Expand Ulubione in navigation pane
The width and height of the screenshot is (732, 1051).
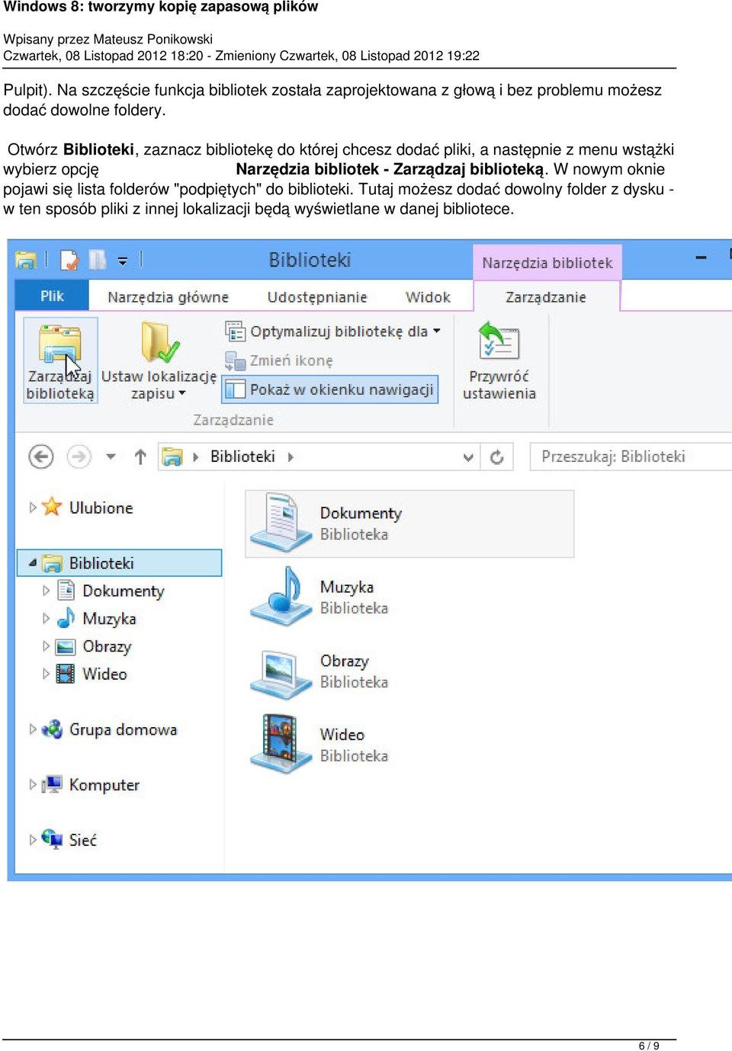click(32, 508)
